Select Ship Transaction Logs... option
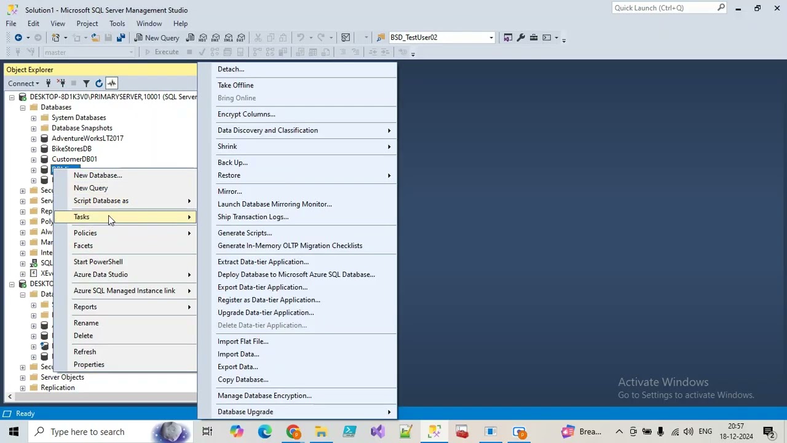 298,217
